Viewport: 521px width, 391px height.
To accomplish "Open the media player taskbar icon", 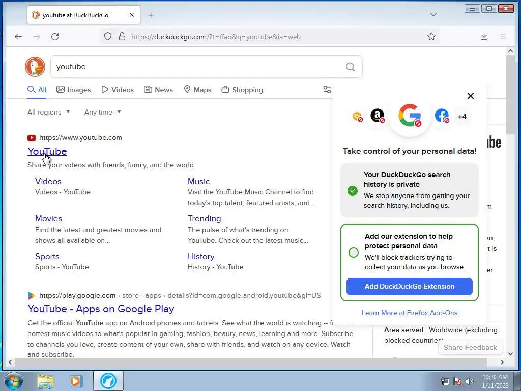I will pyautogui.click(x=76, y=381).
